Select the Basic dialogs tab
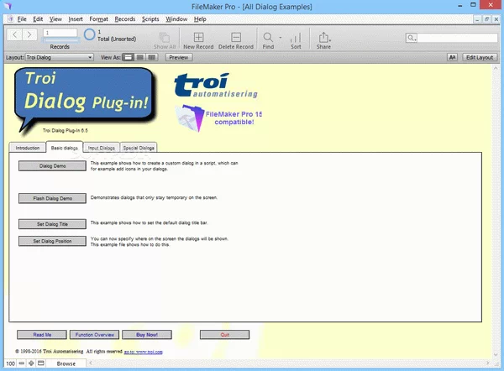The image size is (504, 371). [x=65, y=148]
